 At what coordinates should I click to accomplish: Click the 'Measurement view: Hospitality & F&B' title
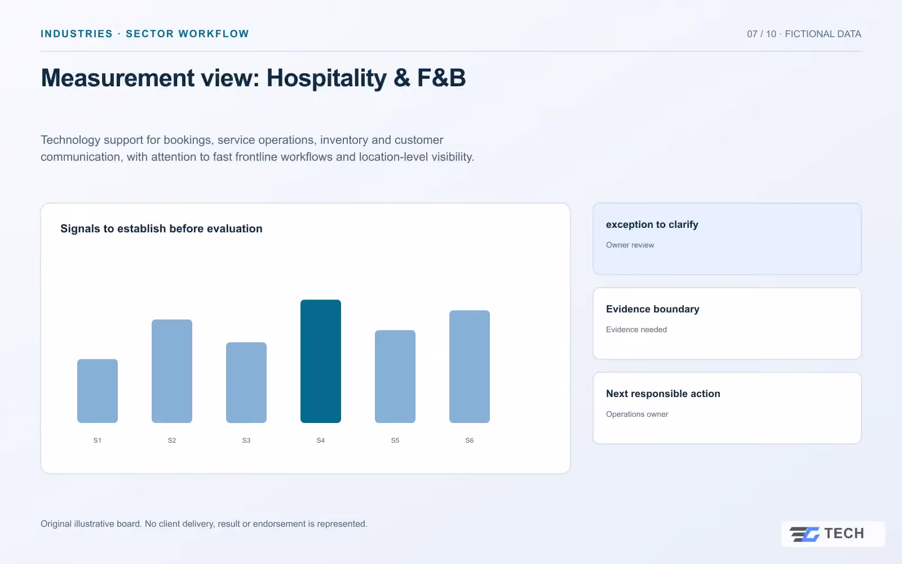coord(254,78)
